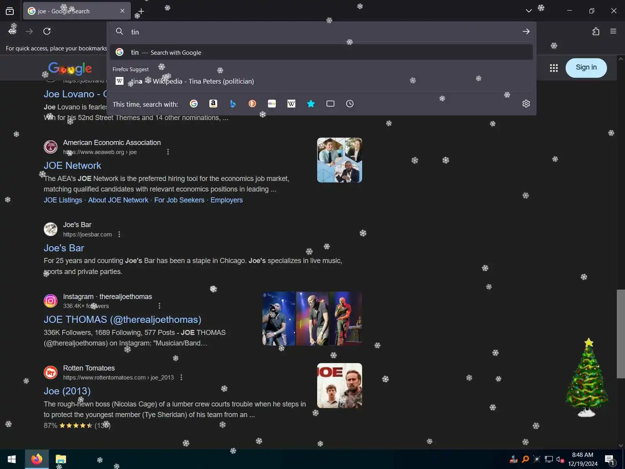625x469 pixels.
Task: Open the Windows Start menu
Action: (x=12, y=459)
